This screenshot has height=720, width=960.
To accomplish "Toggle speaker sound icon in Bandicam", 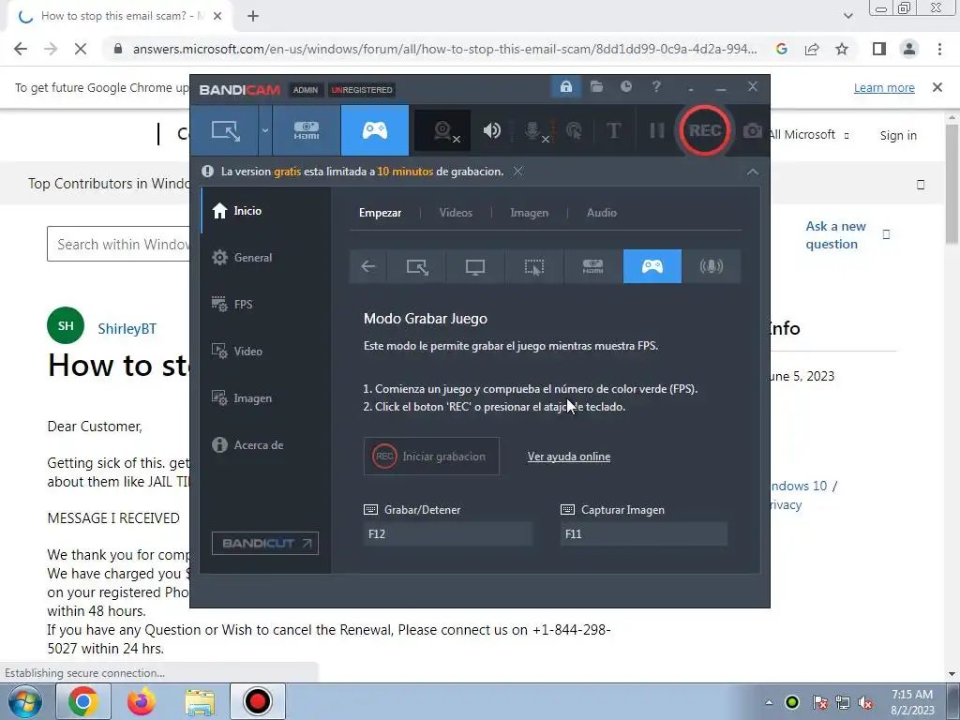I will pyautogui.click(x=491, y=130).
